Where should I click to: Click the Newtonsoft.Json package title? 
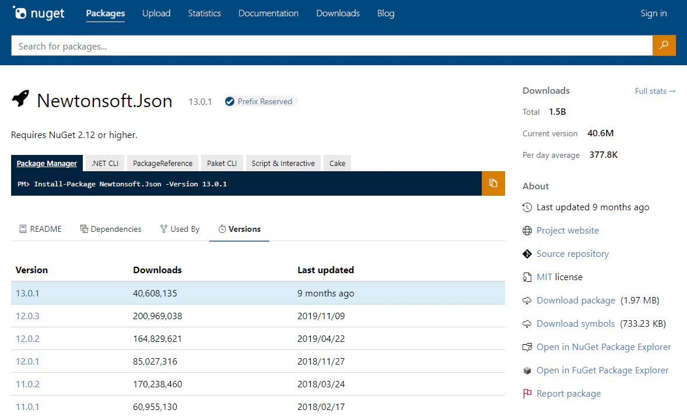(x=105, y=101)
